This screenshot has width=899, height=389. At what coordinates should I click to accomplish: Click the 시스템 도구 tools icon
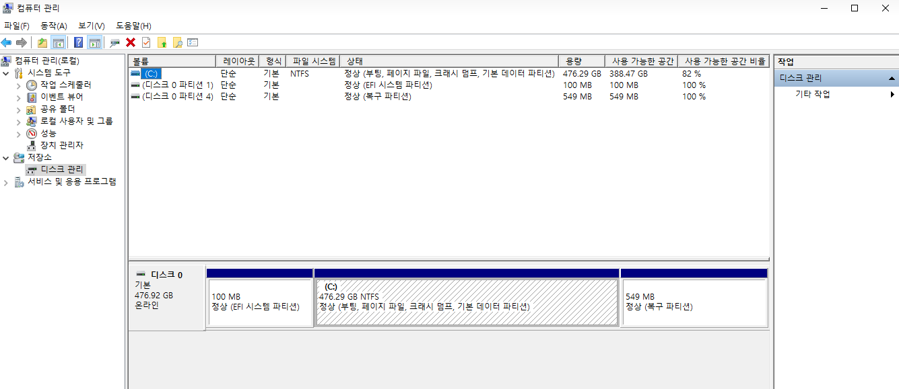pos(19,73)
